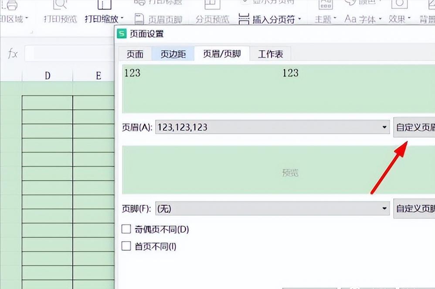Select column D header
435x289 pixels.
[x=48, y=75]
